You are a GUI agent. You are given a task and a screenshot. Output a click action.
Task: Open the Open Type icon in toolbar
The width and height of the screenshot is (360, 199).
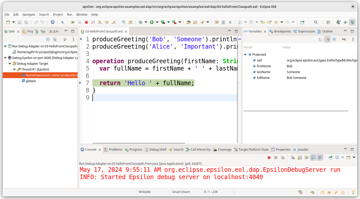[188, 22]
